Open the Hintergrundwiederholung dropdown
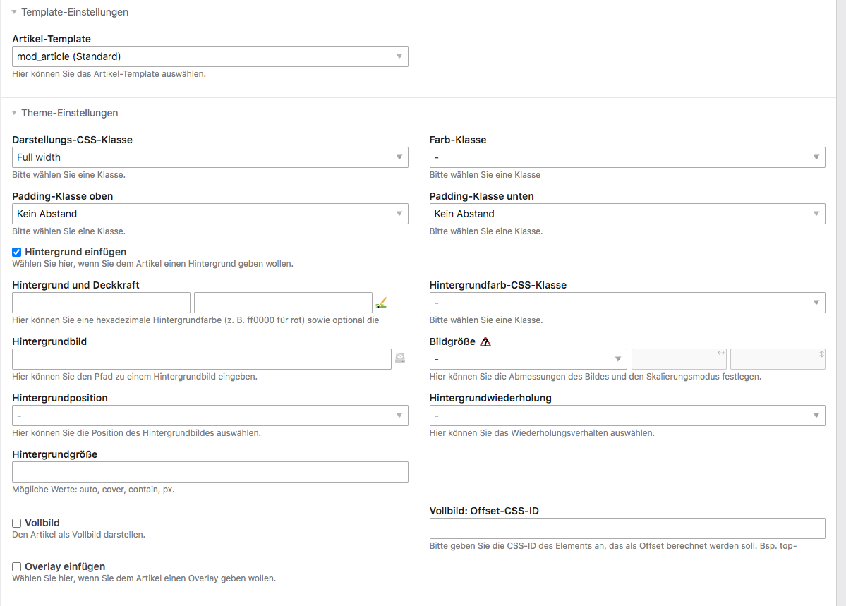Screen dimensions: 846x606 (x=627, y=416)
